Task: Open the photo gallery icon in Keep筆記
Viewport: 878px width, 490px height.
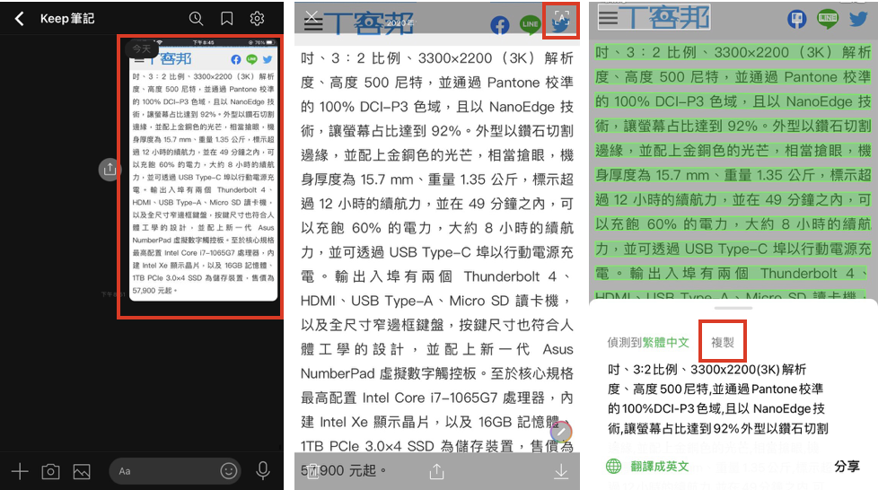Action: tap(82, 471)
